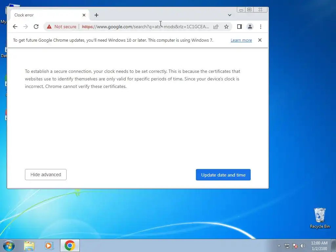336x252 pixels.
Task: Expand the tab search chevron
Action: (x=229, y=15)
